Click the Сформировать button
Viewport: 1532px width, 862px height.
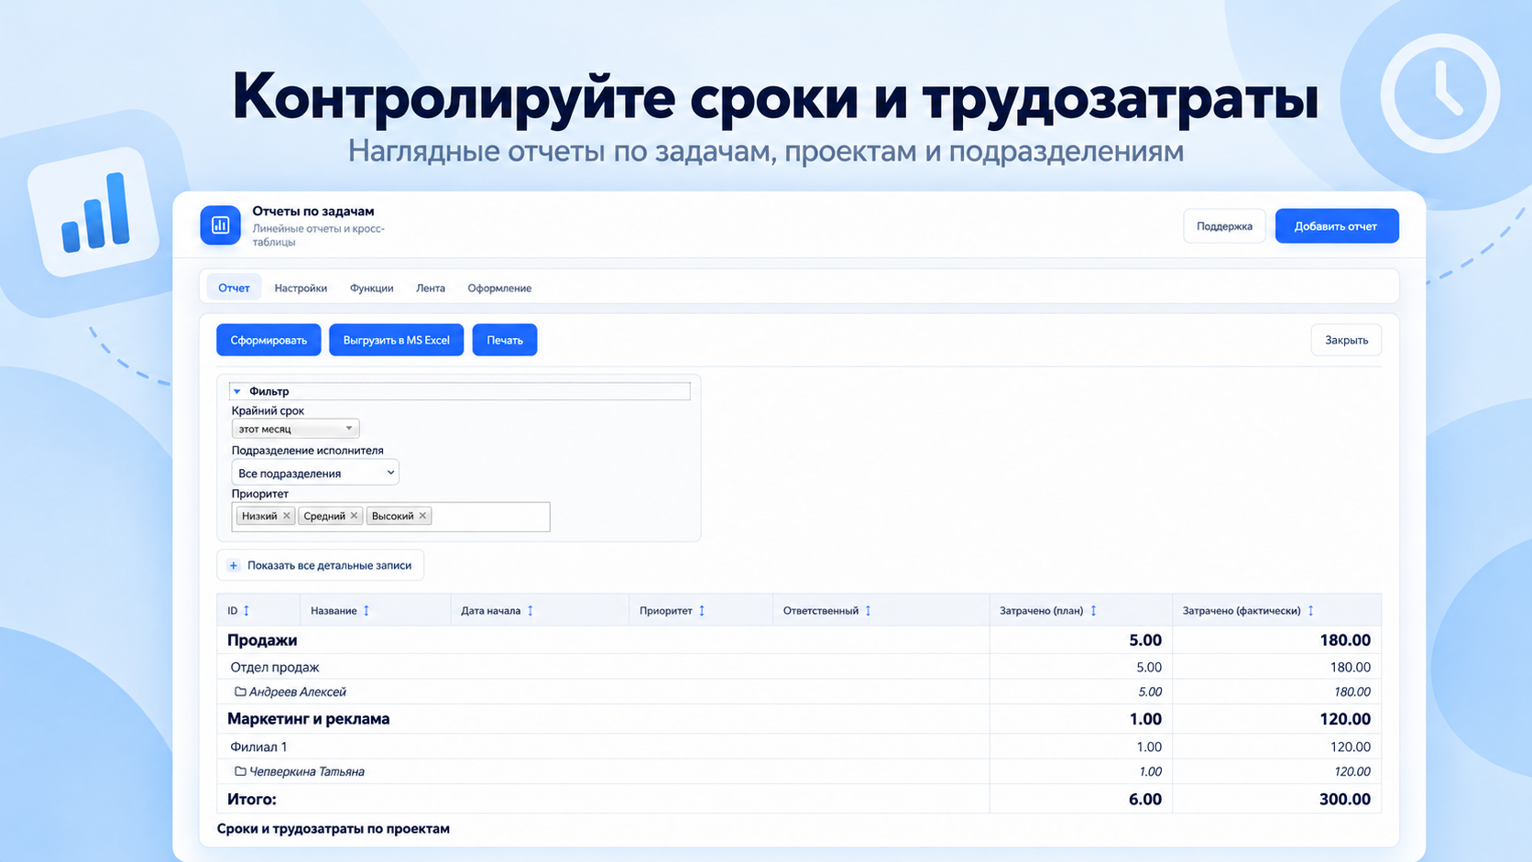[x=268, y=340]
